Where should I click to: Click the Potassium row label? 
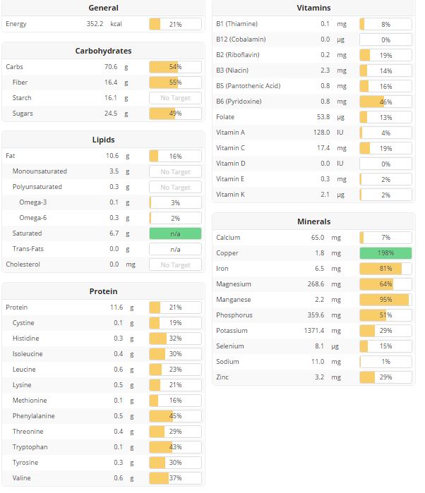coord(232,331)
